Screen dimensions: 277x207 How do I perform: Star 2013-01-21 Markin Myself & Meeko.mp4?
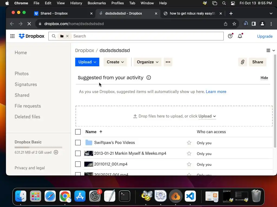coord(189,153)
